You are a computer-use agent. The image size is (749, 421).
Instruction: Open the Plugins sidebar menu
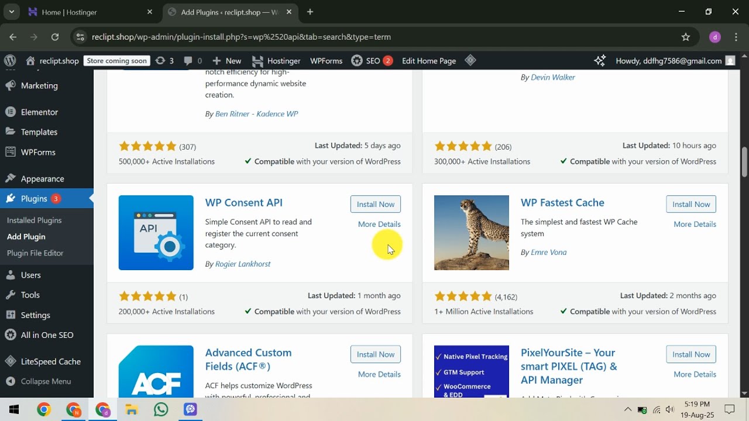47,199
